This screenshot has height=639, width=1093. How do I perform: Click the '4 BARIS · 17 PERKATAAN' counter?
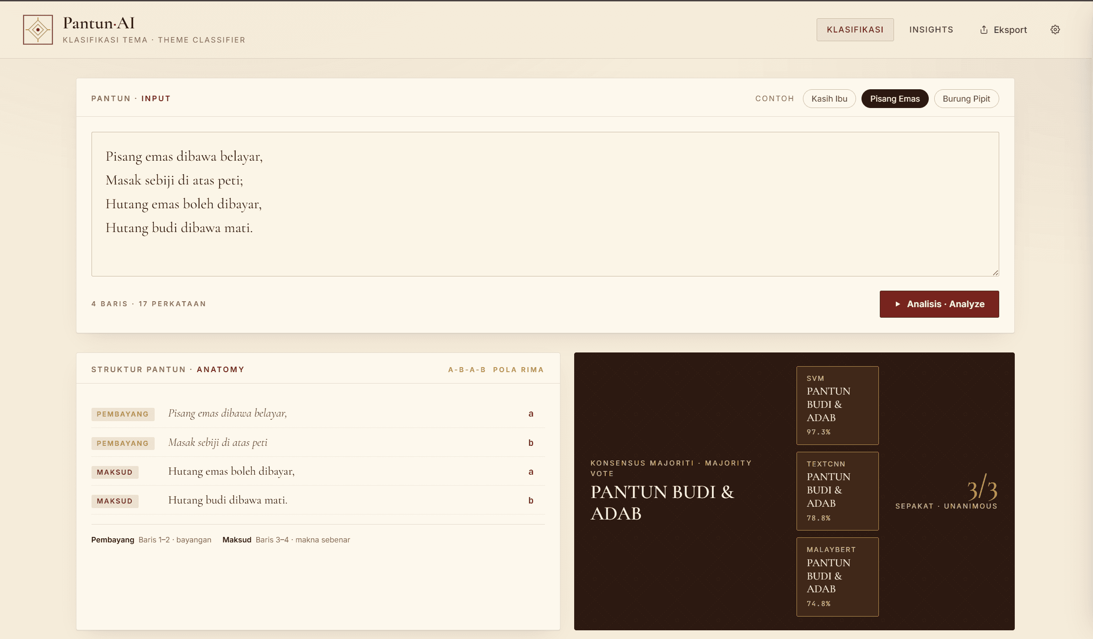click(x=149, y=304)
